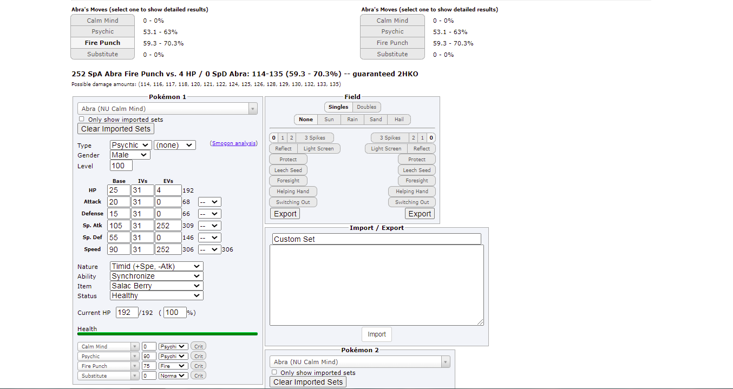Screen dimensions: 733x389
Task: Open the Status dropdown showing Healthy
Action: pos(156,295)
